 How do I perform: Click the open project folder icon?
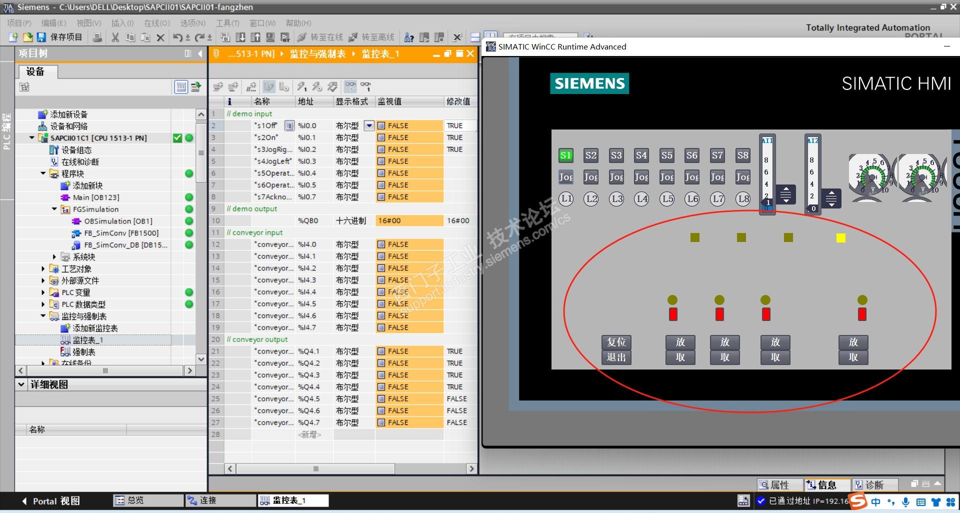(x=27, y=37)
